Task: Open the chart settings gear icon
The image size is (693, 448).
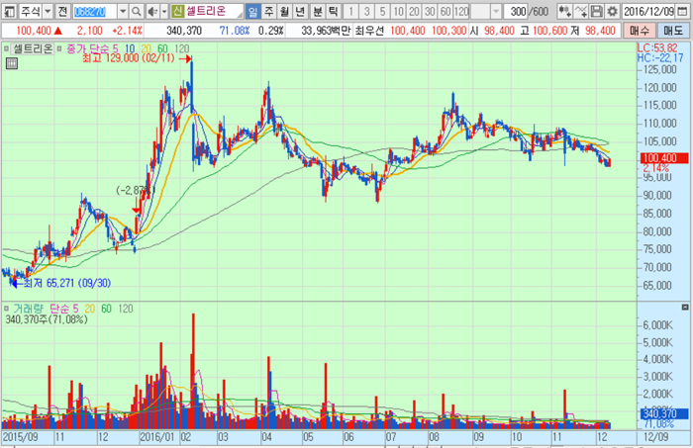Action: (x=611, y=12)
